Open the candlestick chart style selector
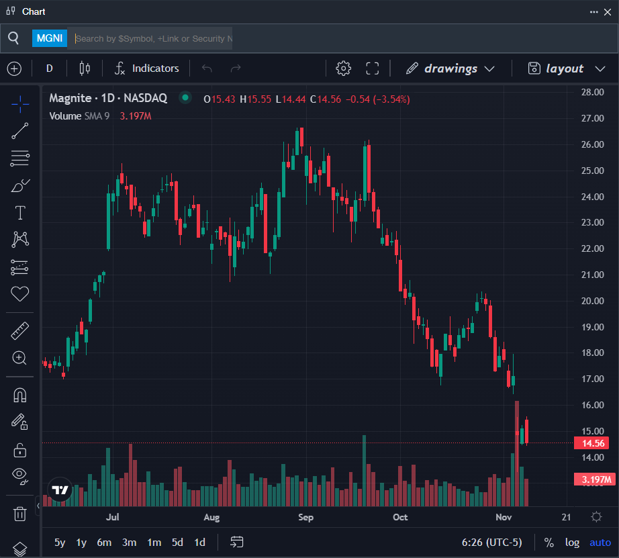Screen dimensions: 619x558 point(85,68)
